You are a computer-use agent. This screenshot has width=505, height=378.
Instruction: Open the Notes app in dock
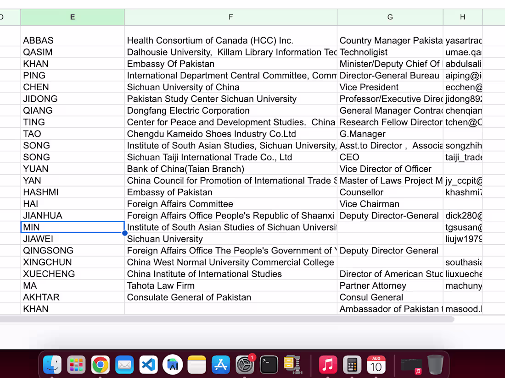197,365
